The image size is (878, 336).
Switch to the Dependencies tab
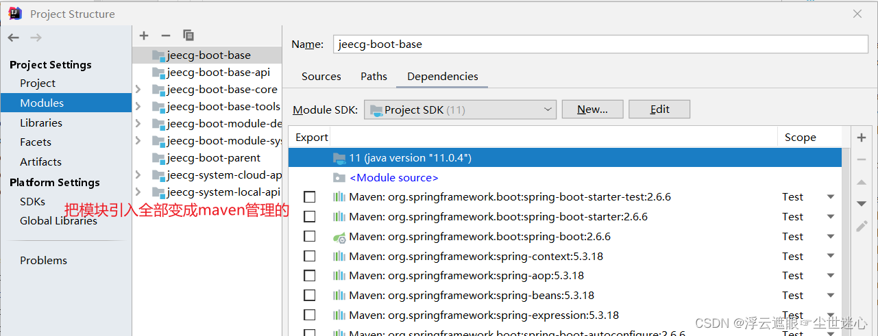[x=442, y=77]
